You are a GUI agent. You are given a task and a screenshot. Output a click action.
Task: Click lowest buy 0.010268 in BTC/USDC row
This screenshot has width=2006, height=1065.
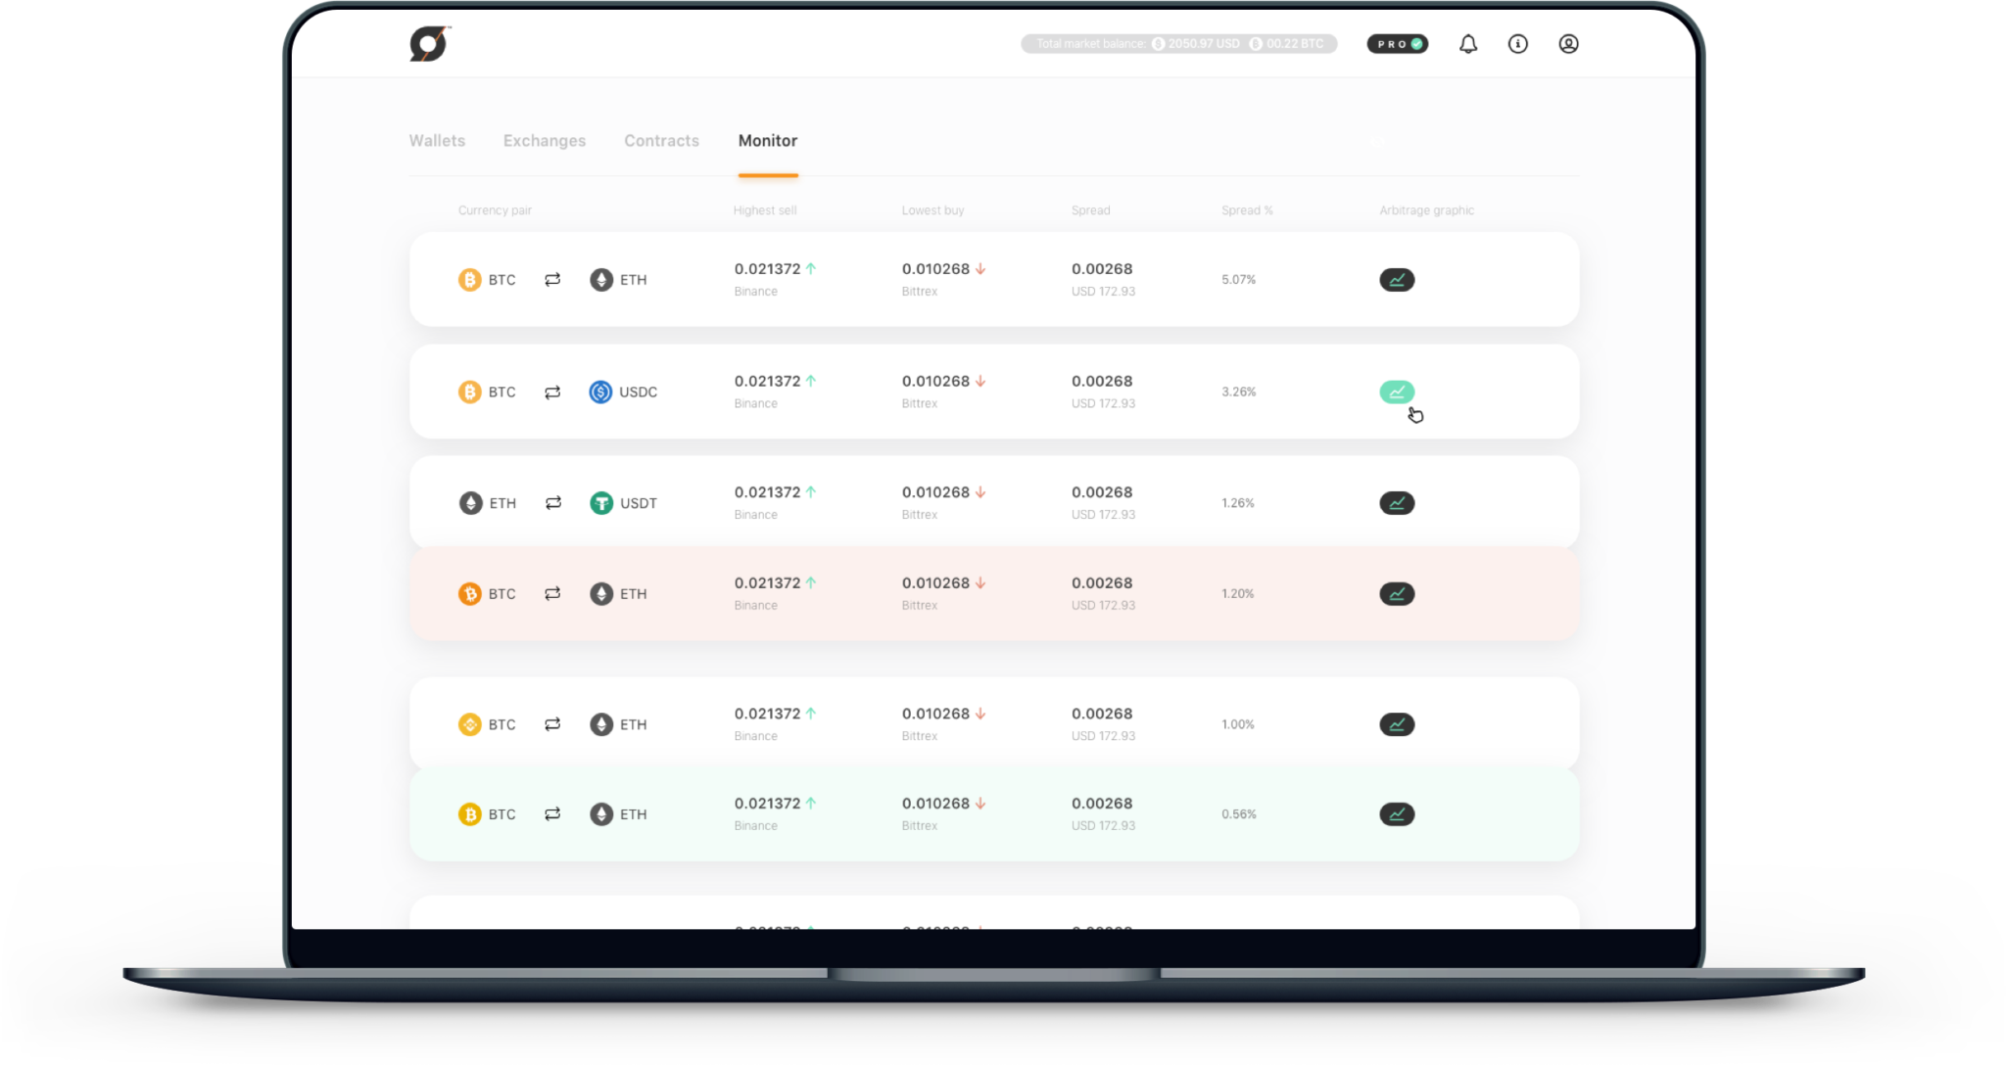(935, 381)
